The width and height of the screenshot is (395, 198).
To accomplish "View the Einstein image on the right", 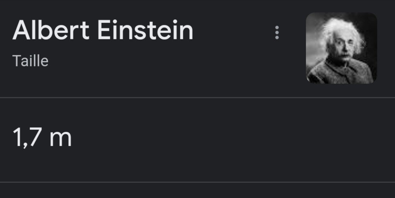I will tap(341, 48).
